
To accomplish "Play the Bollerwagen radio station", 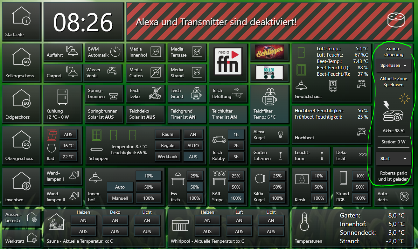I will click(269, 73).
